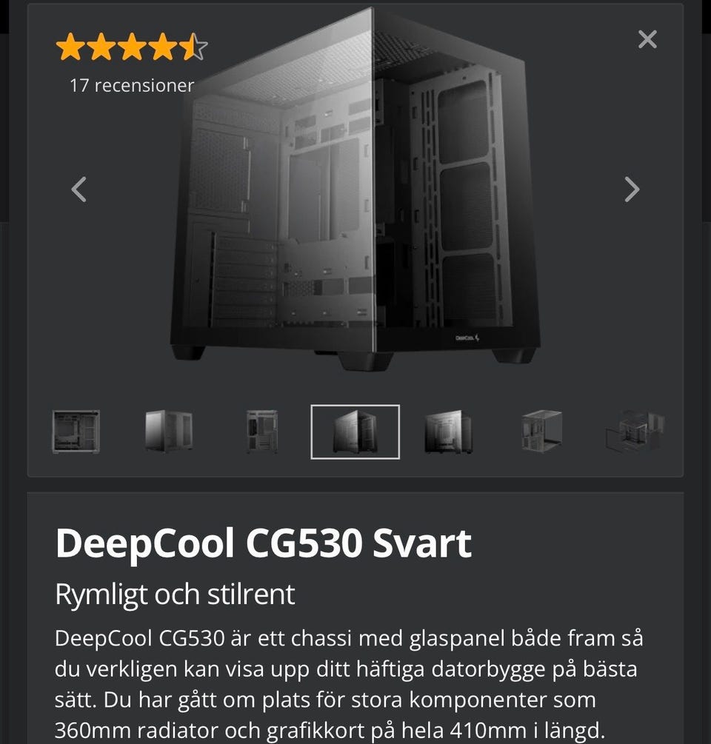Select the sixth thumbnail with transparent wireframe case
Image resolution: width=711 pixels, height=744 pixels.
pyautogui.click(x=541, y=432)
